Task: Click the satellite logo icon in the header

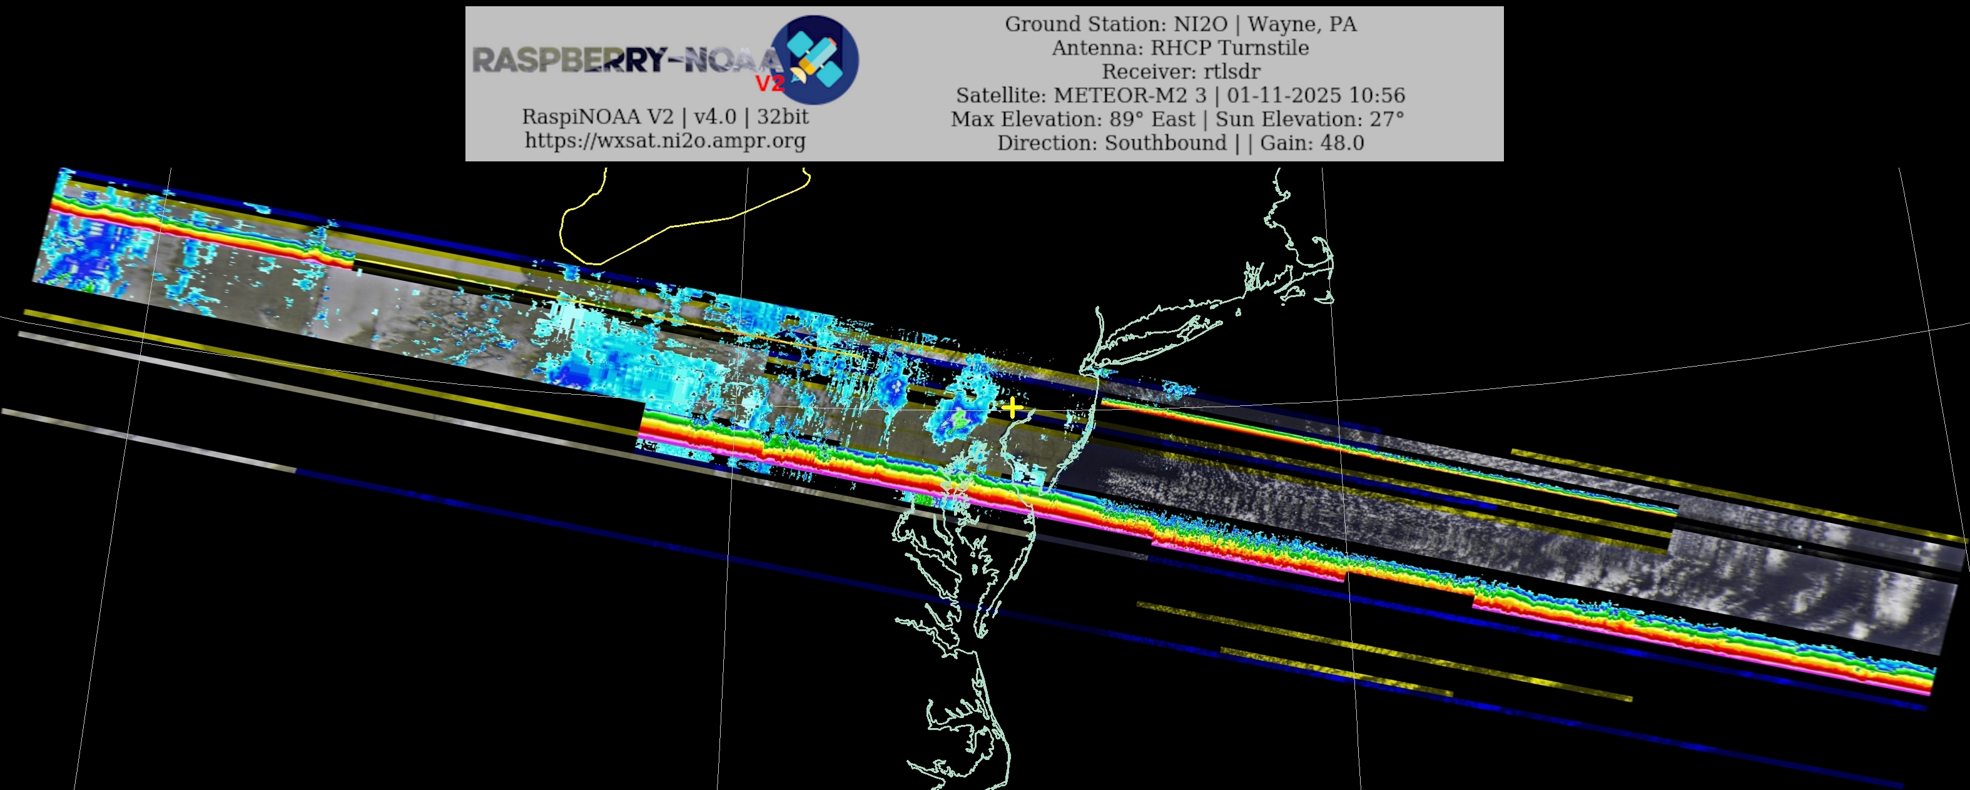Action: coord(815,59)
